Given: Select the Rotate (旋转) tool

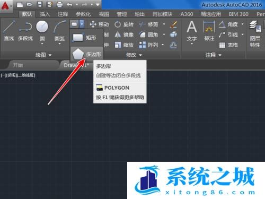Looking at the screenshot, I should click(123, 24).
